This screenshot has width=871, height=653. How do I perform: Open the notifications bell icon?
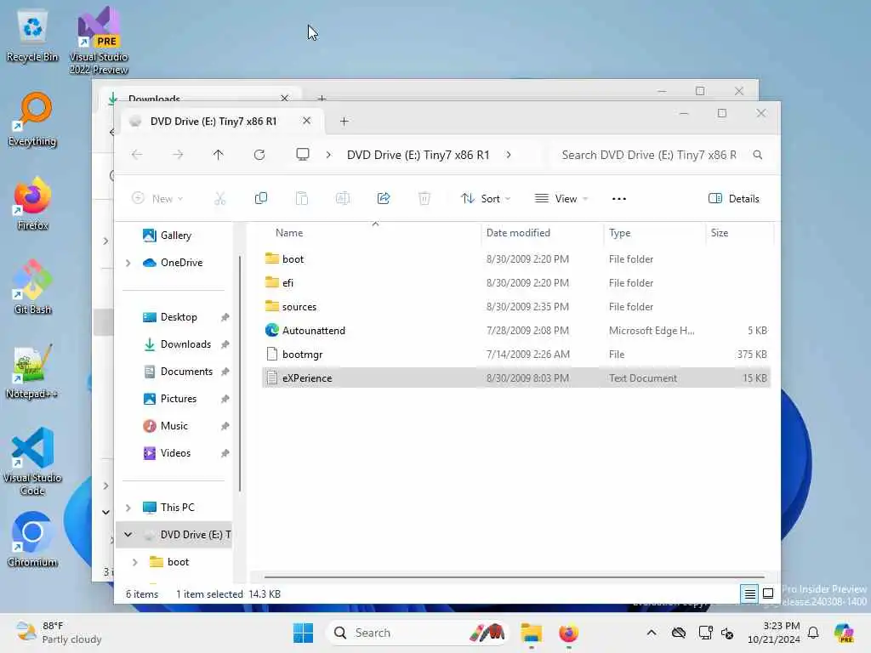(x=813, y=633)
